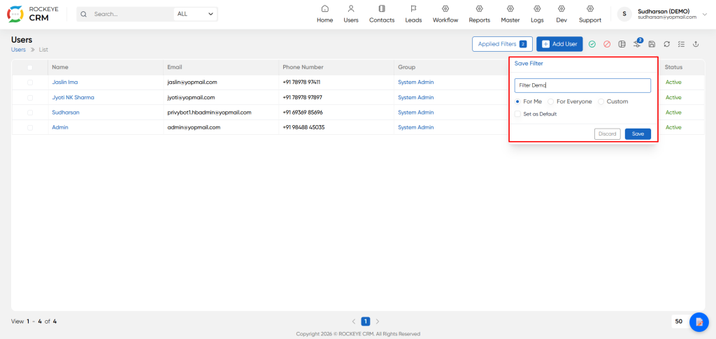Click the Phone Number column header
The height and width of the screenshot is (339, 716).
click(303, 67)
